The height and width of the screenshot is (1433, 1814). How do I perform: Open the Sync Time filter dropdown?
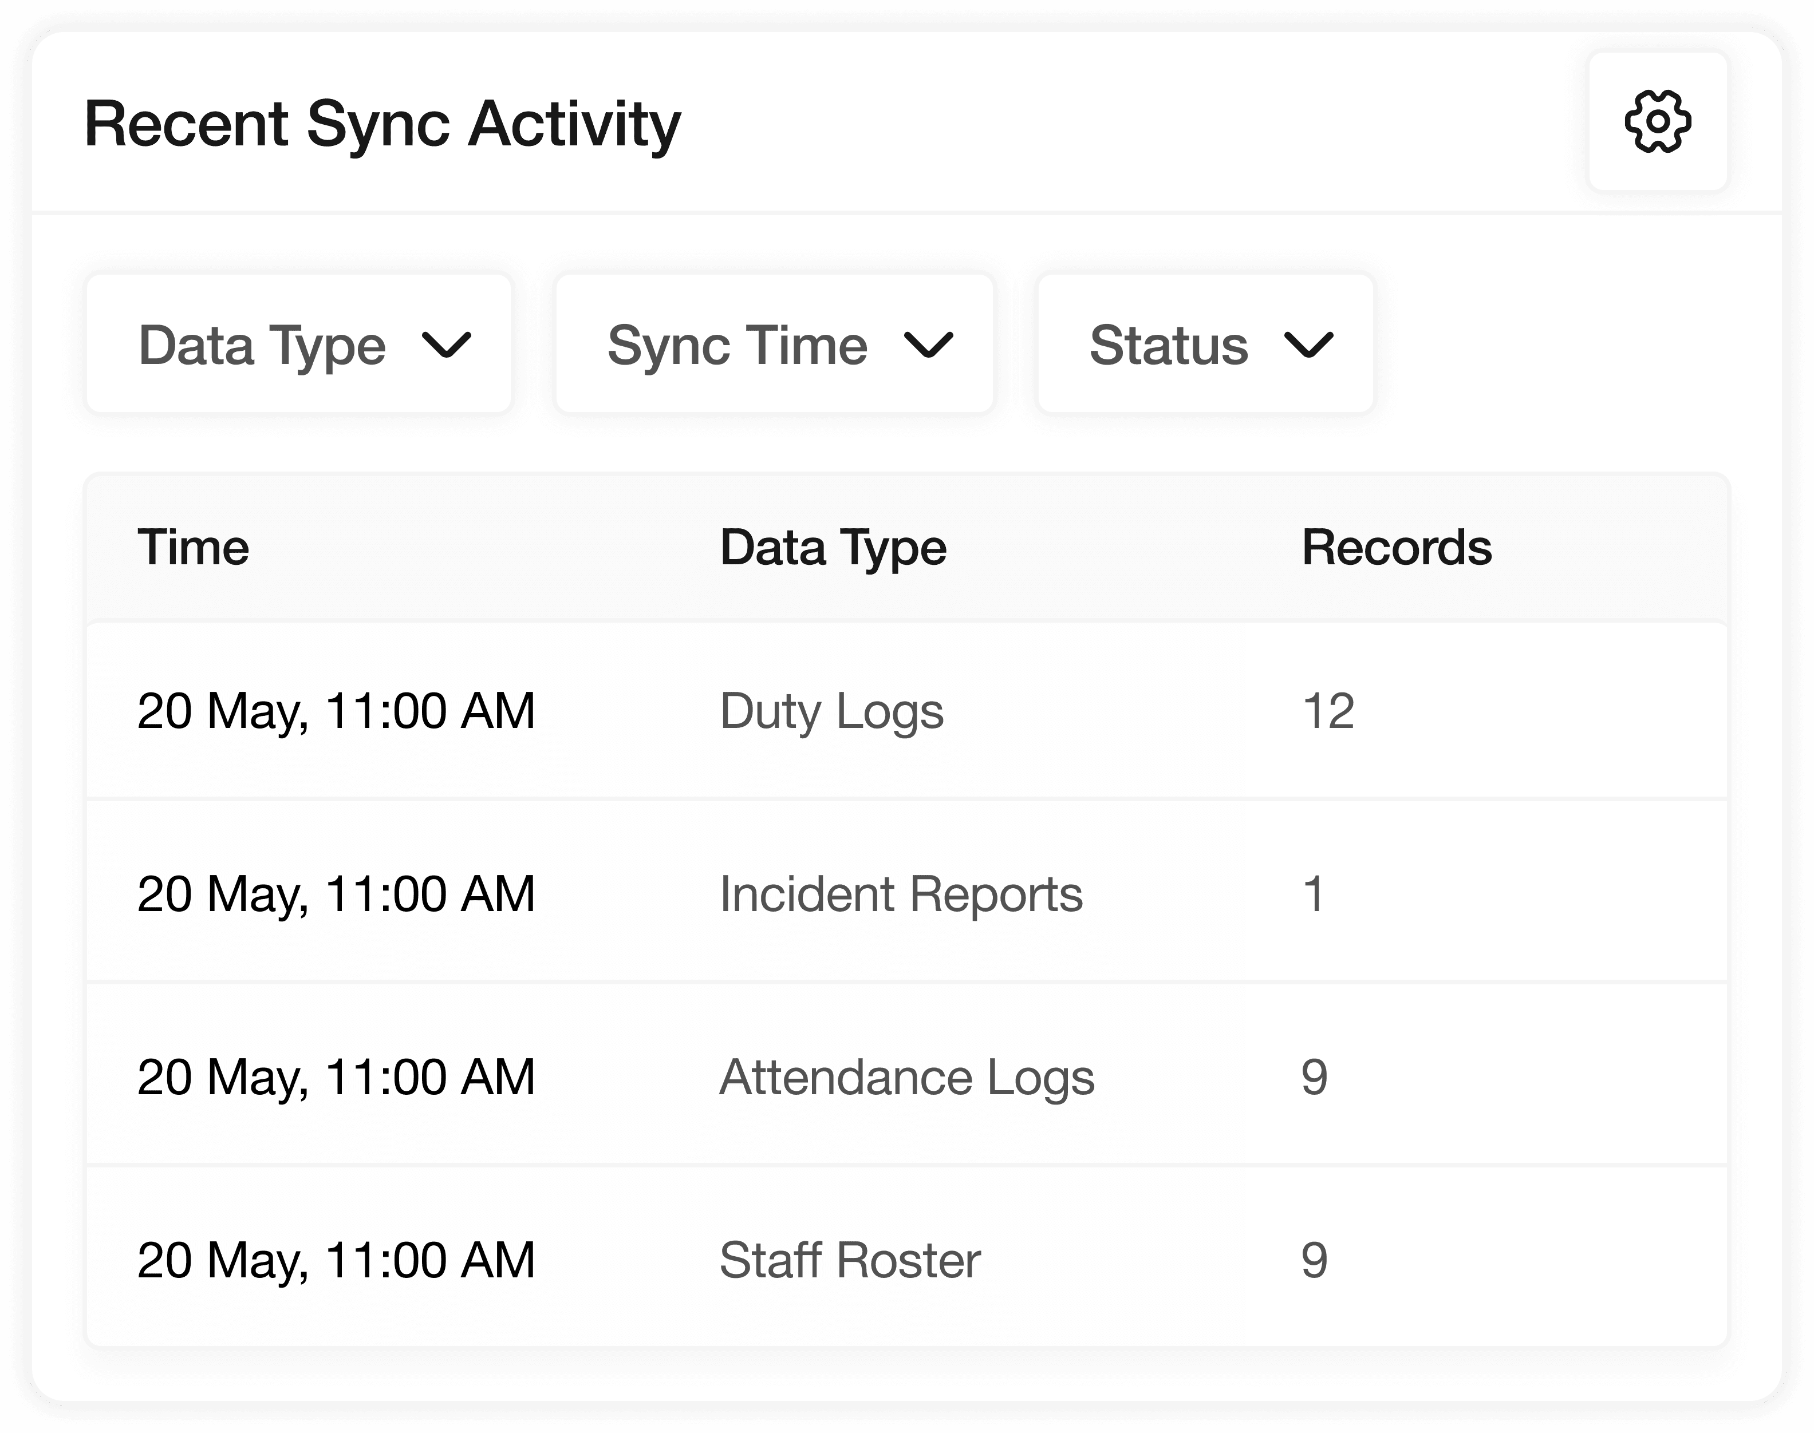point(773,344)
